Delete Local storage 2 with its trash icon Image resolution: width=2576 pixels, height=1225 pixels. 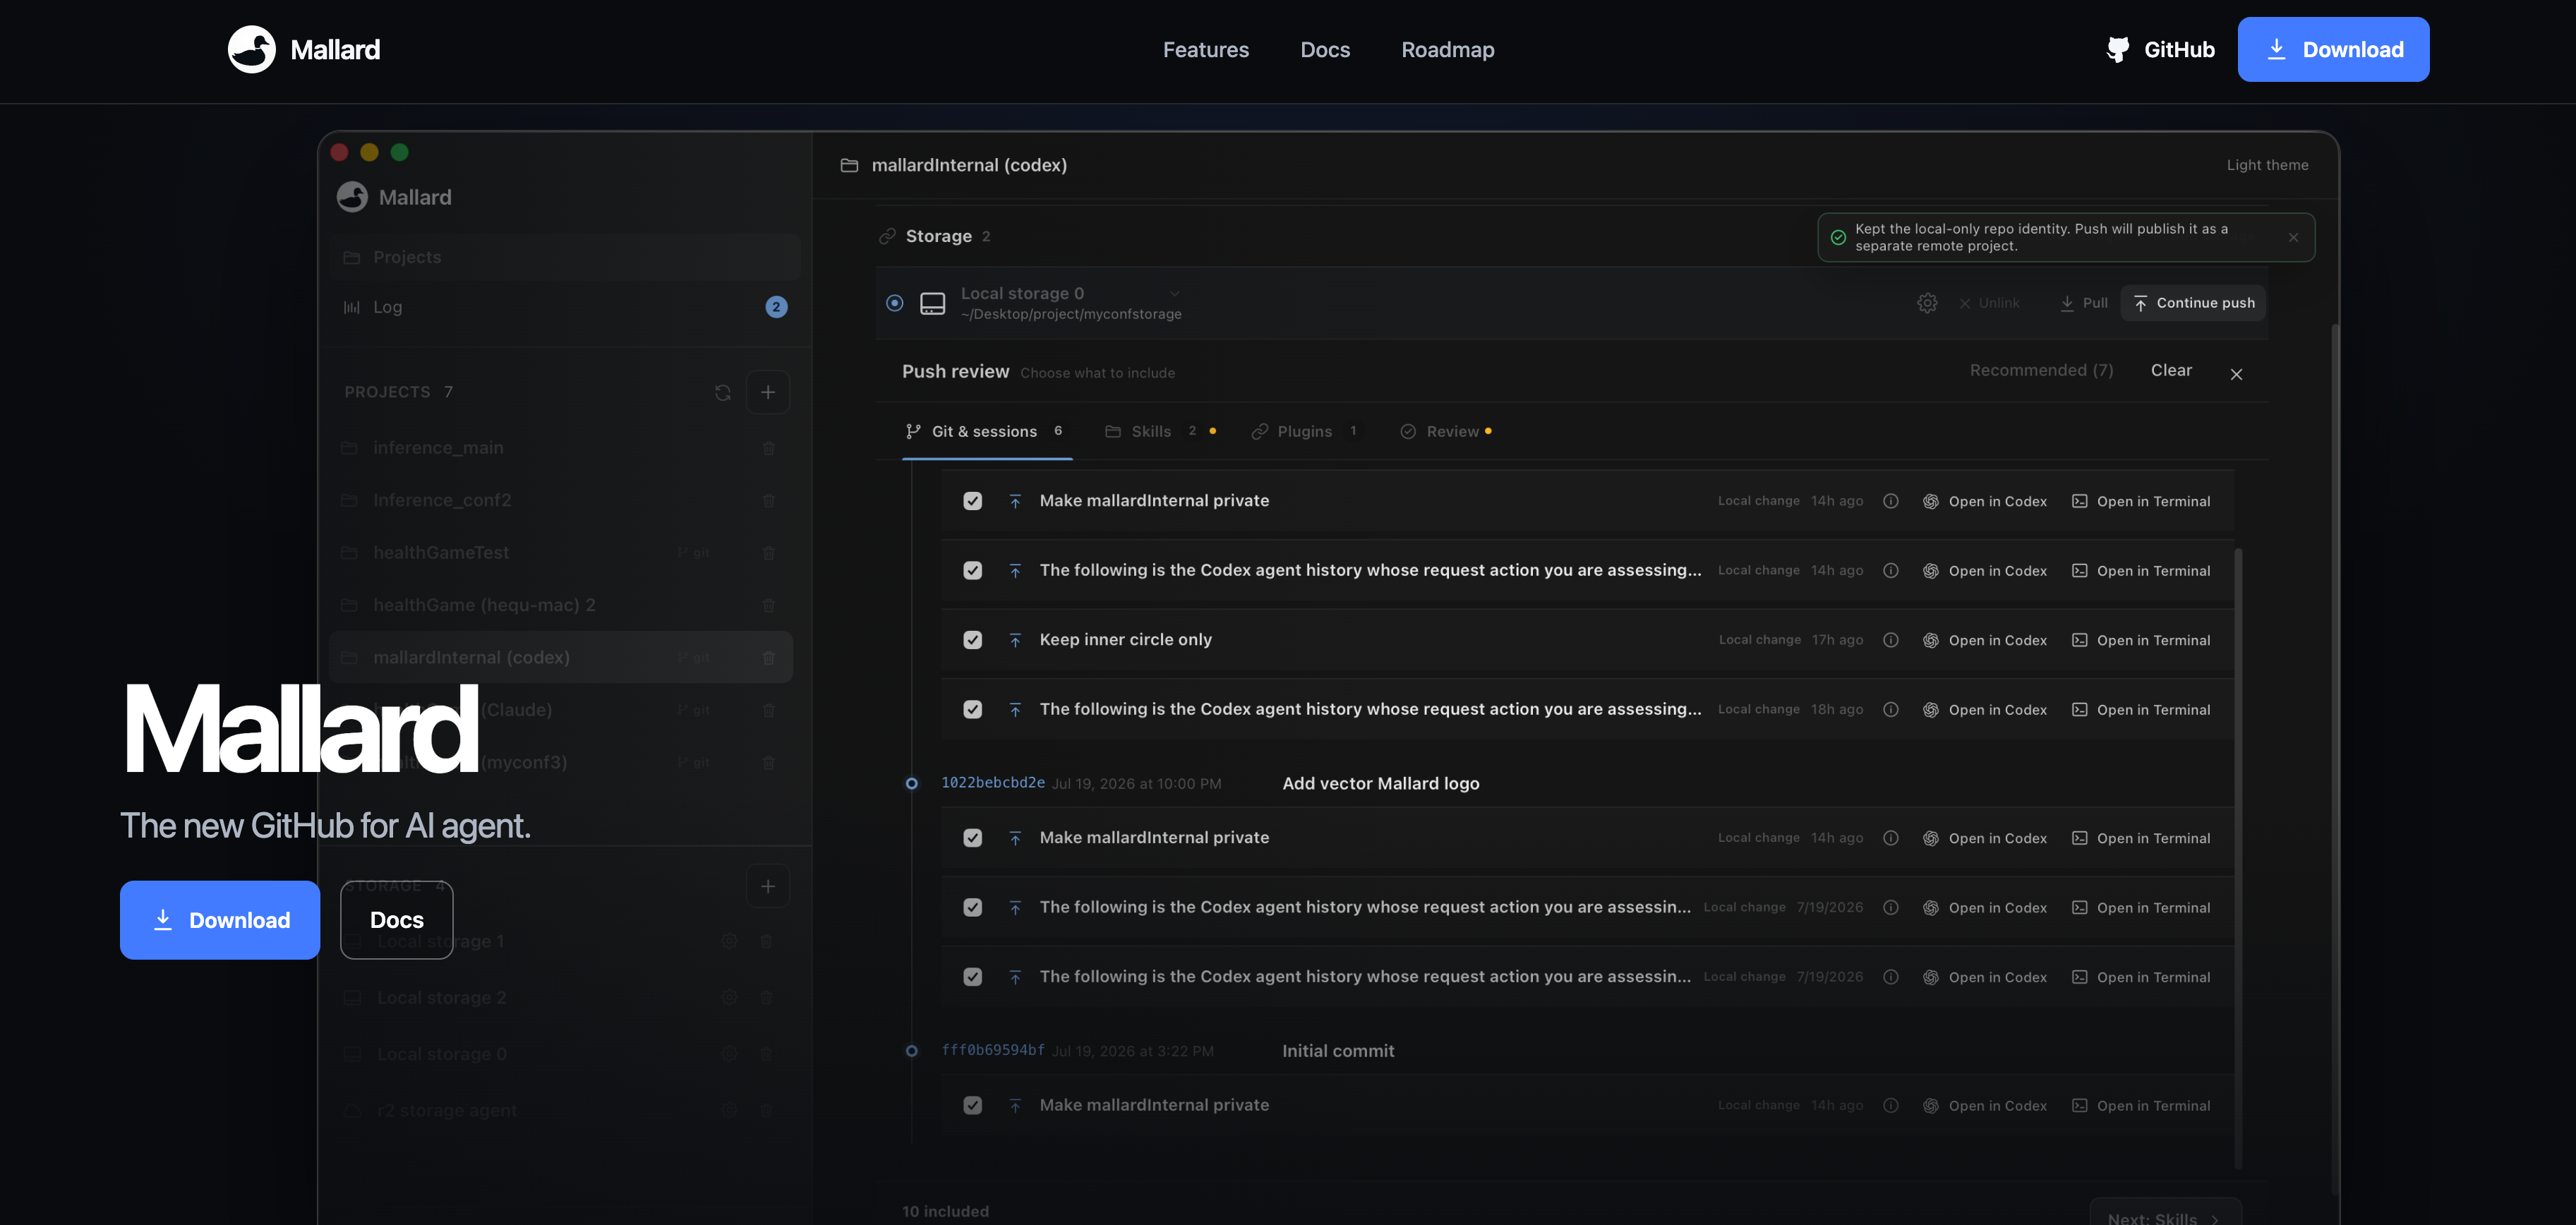click(766, 997)
